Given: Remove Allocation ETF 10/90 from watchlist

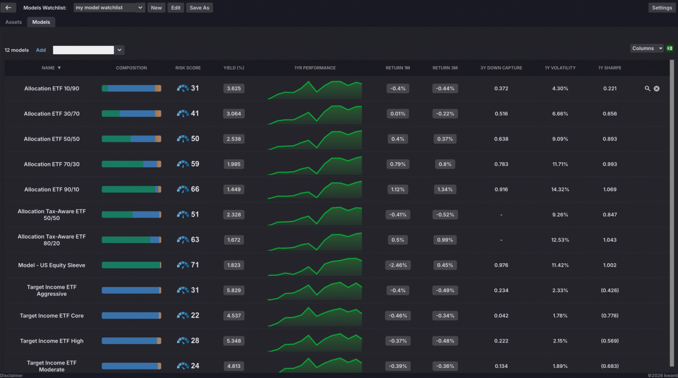Looking at the screenshot, I should pos(657,89).
